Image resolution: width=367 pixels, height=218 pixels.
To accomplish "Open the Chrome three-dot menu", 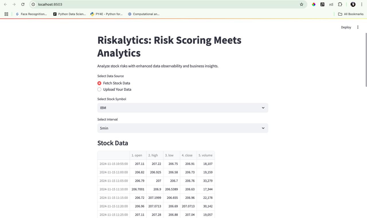I will pos(362,4).
